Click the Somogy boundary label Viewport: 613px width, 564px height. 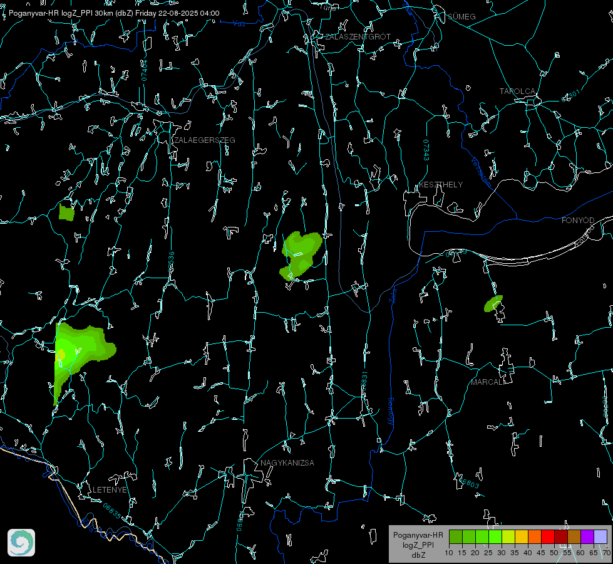(x=391, y=411)
